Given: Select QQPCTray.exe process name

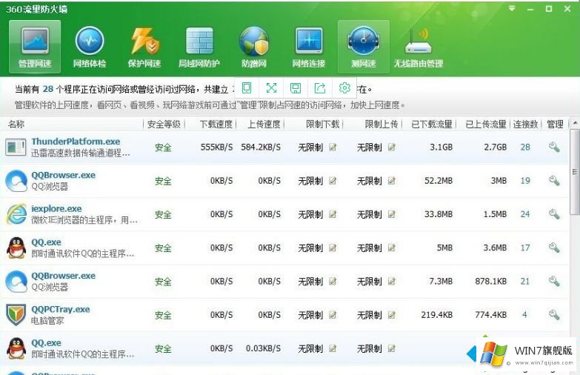Looking at the screenshot, I should pos(61,309).
